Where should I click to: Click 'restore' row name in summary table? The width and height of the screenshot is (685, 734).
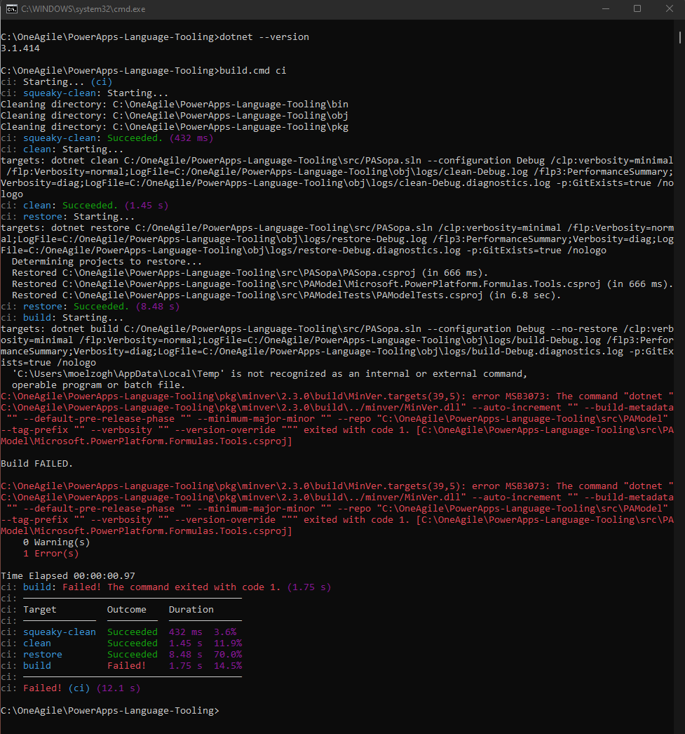pyautogui.click(x=43, y=655)
